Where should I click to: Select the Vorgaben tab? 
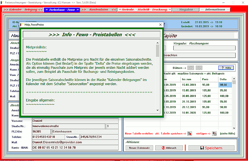(185, 10)
